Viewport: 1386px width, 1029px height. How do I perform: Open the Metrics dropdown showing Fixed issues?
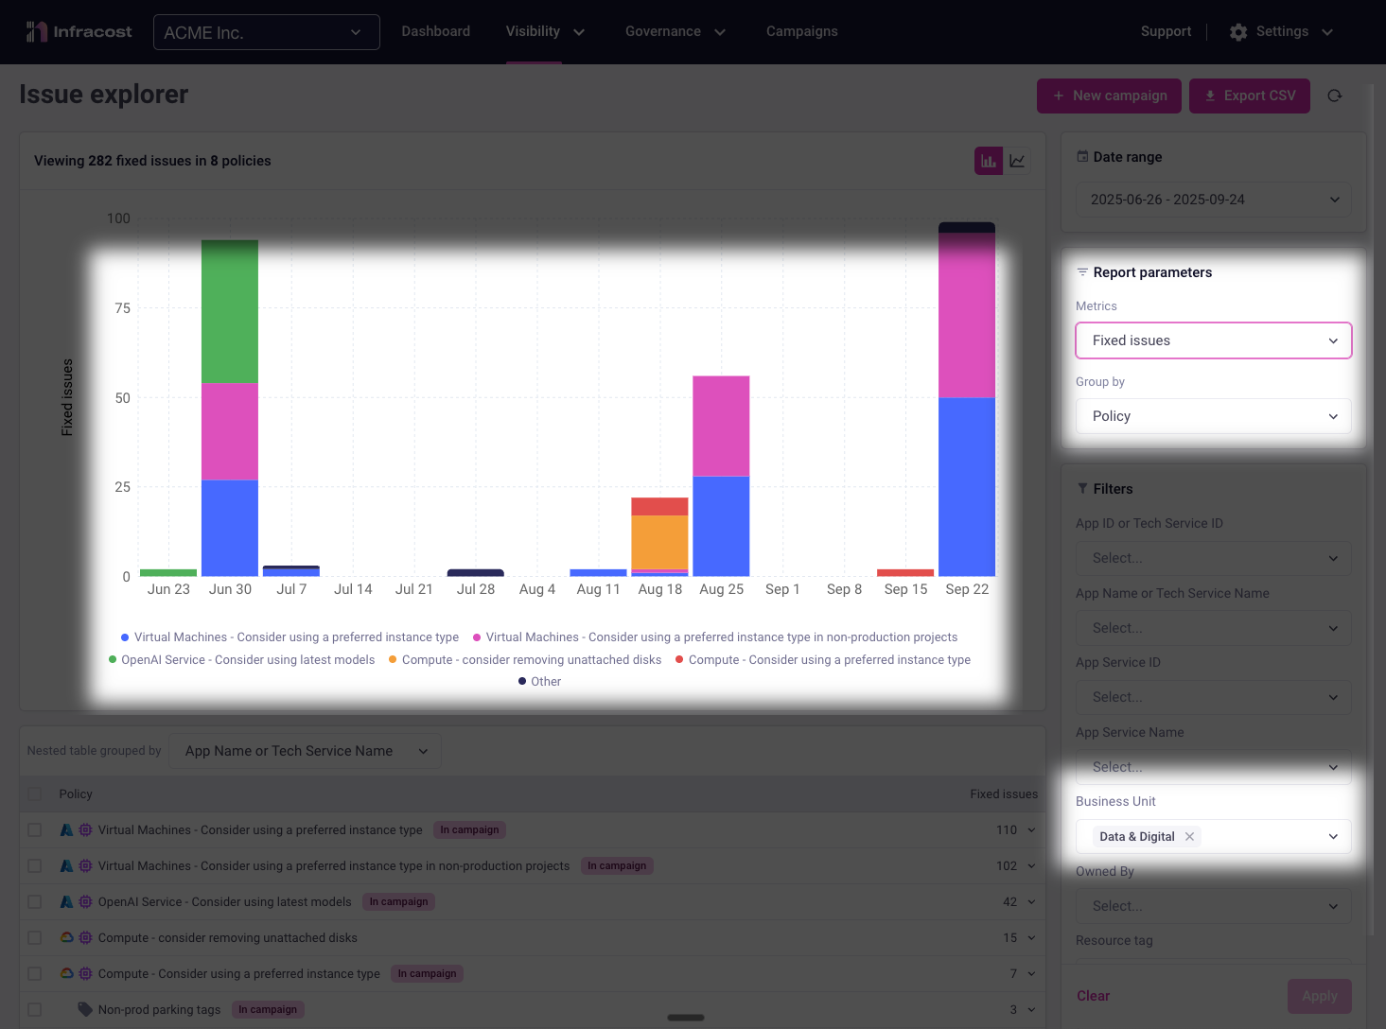(x=1213, y=340)
